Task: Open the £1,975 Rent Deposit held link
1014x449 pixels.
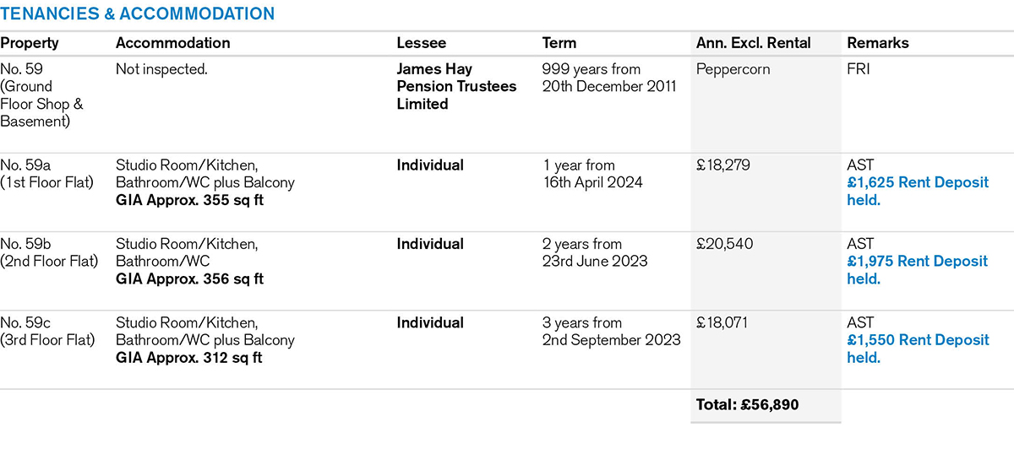Action: pyautogui.click(x=917, y=270)
